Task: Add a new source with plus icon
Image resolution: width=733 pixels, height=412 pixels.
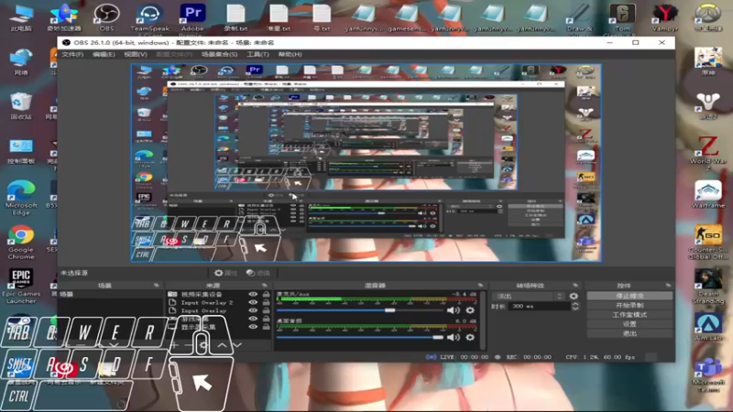Action: click(174, 346)
